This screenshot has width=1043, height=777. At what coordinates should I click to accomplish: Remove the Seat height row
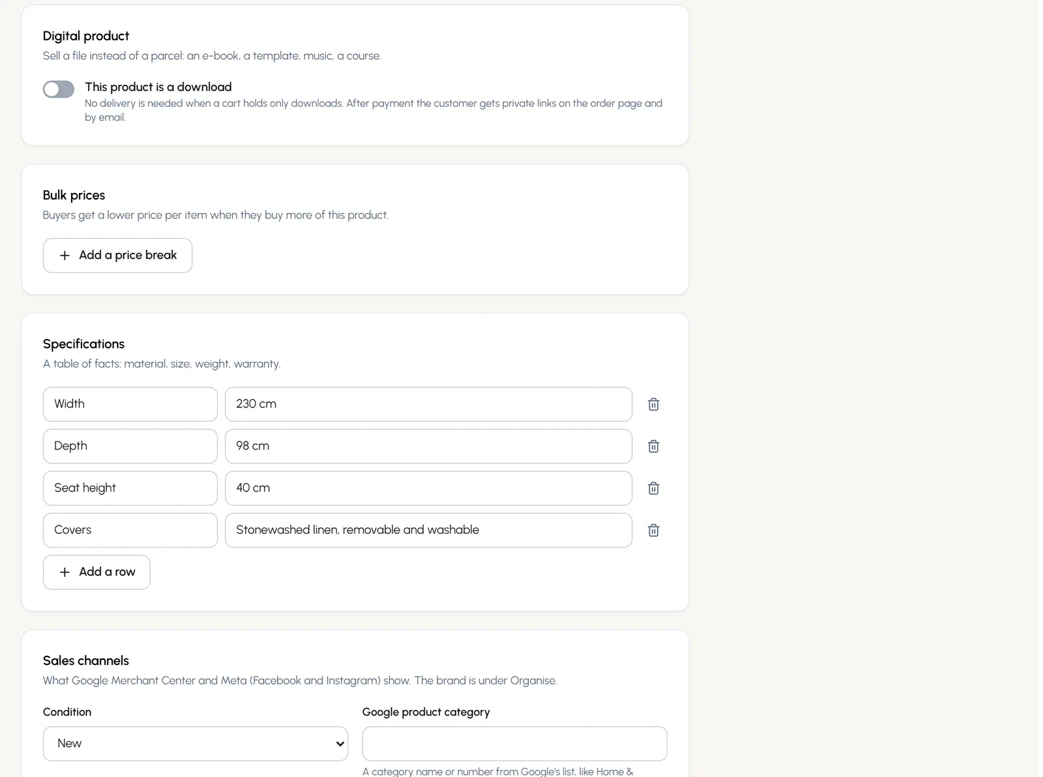point(653,488)
